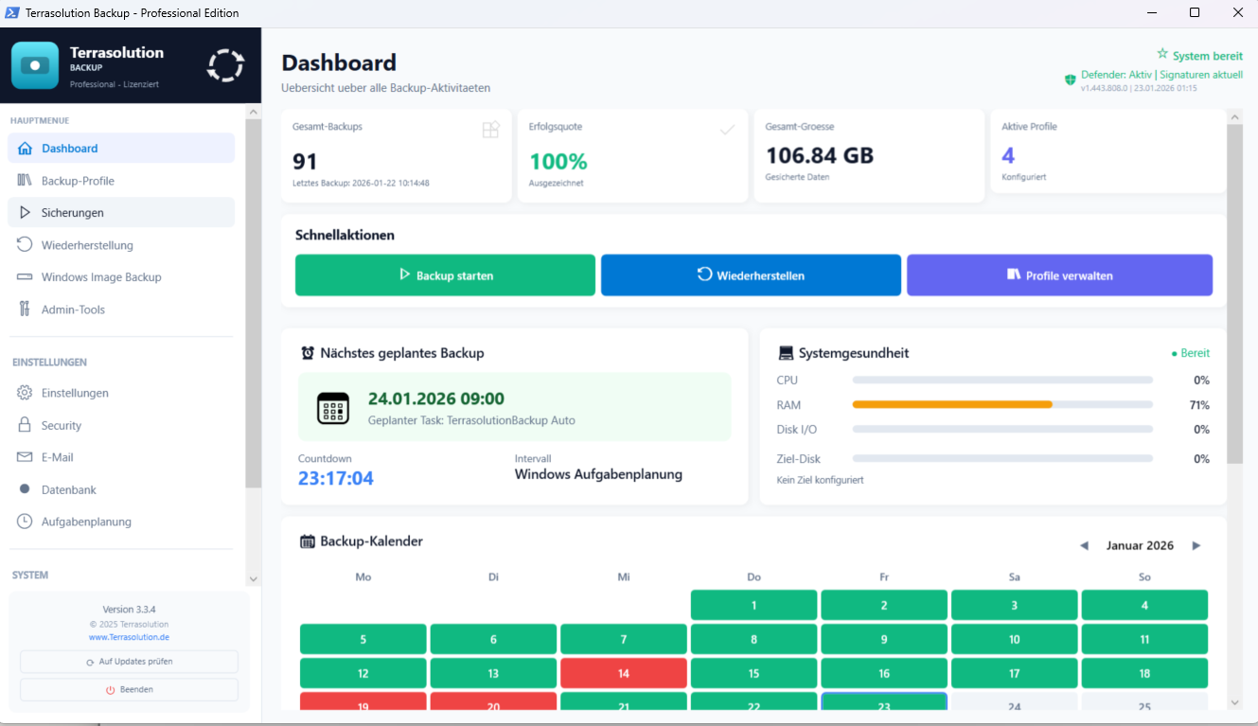Click the Sicherungen play icon
Screen dimensions: 1258x726
25,213
